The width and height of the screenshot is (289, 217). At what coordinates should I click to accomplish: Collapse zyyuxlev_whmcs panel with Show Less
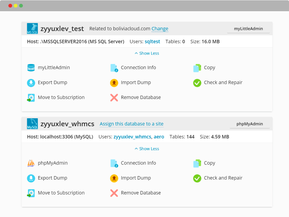147,149
